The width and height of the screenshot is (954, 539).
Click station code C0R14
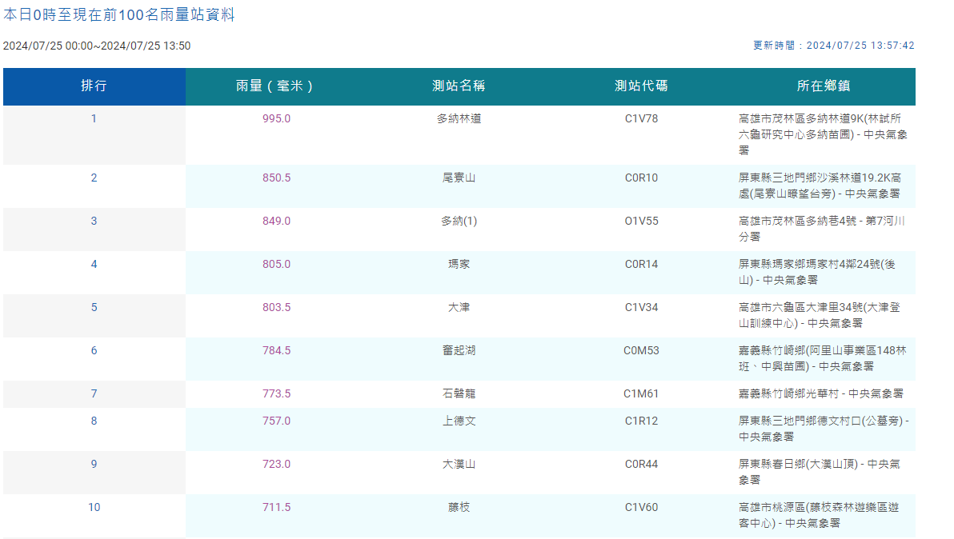[642, 265]
